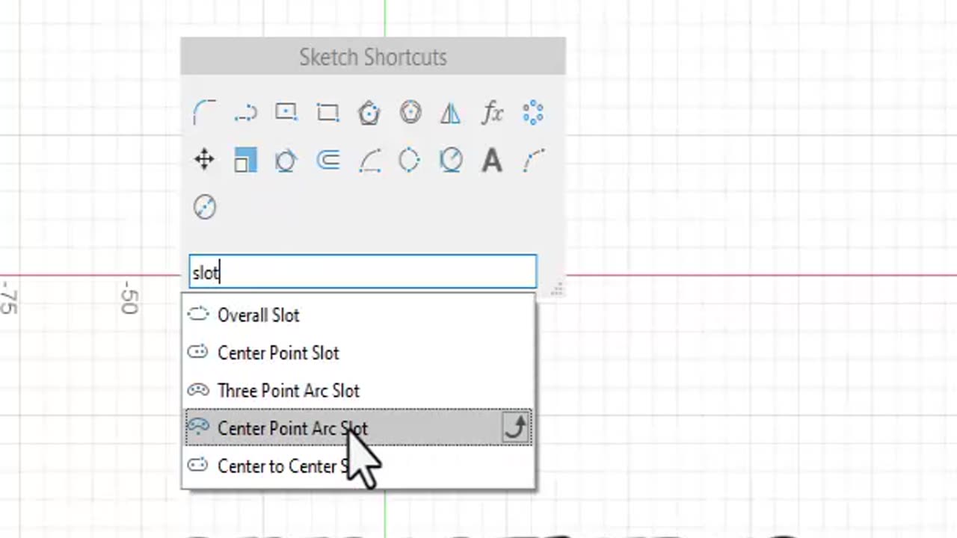The image size is (957, 538).
Task: Select Center Point Arc Slot result
Action: click(360, 428)
